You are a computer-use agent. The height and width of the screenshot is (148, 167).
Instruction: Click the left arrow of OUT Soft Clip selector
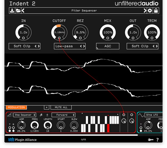(x=154, y=46)
